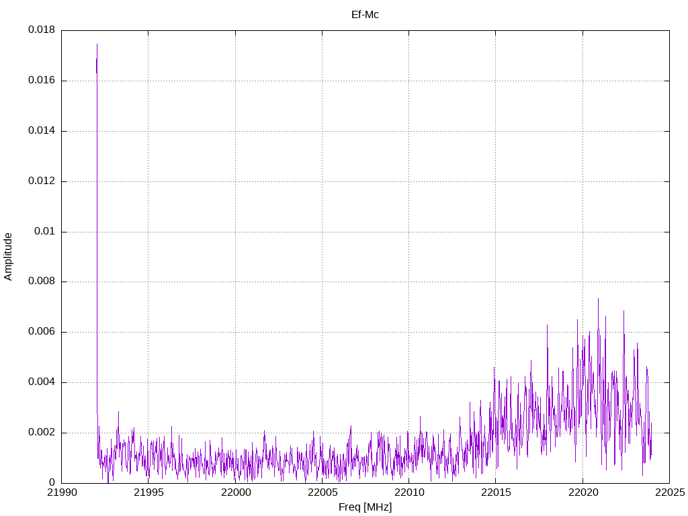The image size is (688, 516).
Task: Click the 0.004 y-axis tick label
Action: (x=41, y=382)
